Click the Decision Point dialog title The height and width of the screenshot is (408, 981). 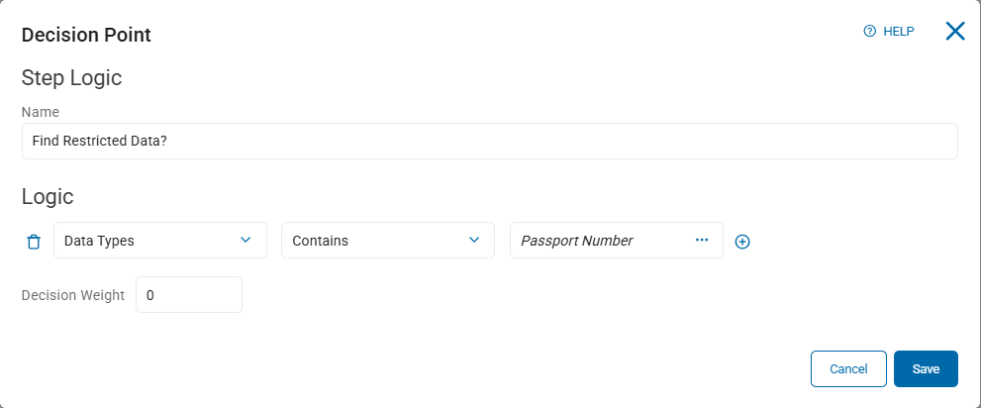point(86,35)
